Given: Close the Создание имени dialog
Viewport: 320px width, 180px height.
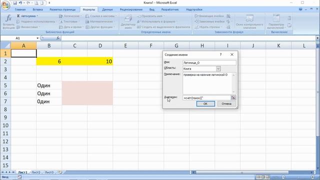Looking at the screenshot, I should pyautogui.click(x=232, y=54).
